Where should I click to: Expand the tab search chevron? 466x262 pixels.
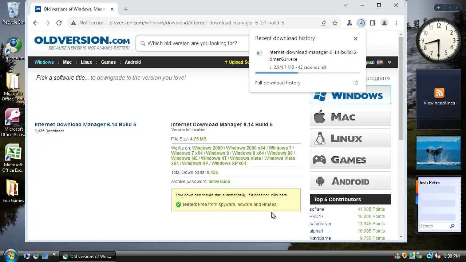coord(345,5)
